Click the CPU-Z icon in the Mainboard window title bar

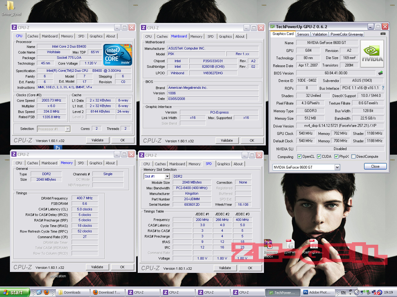pyautogui.click(x=144, y=28)
